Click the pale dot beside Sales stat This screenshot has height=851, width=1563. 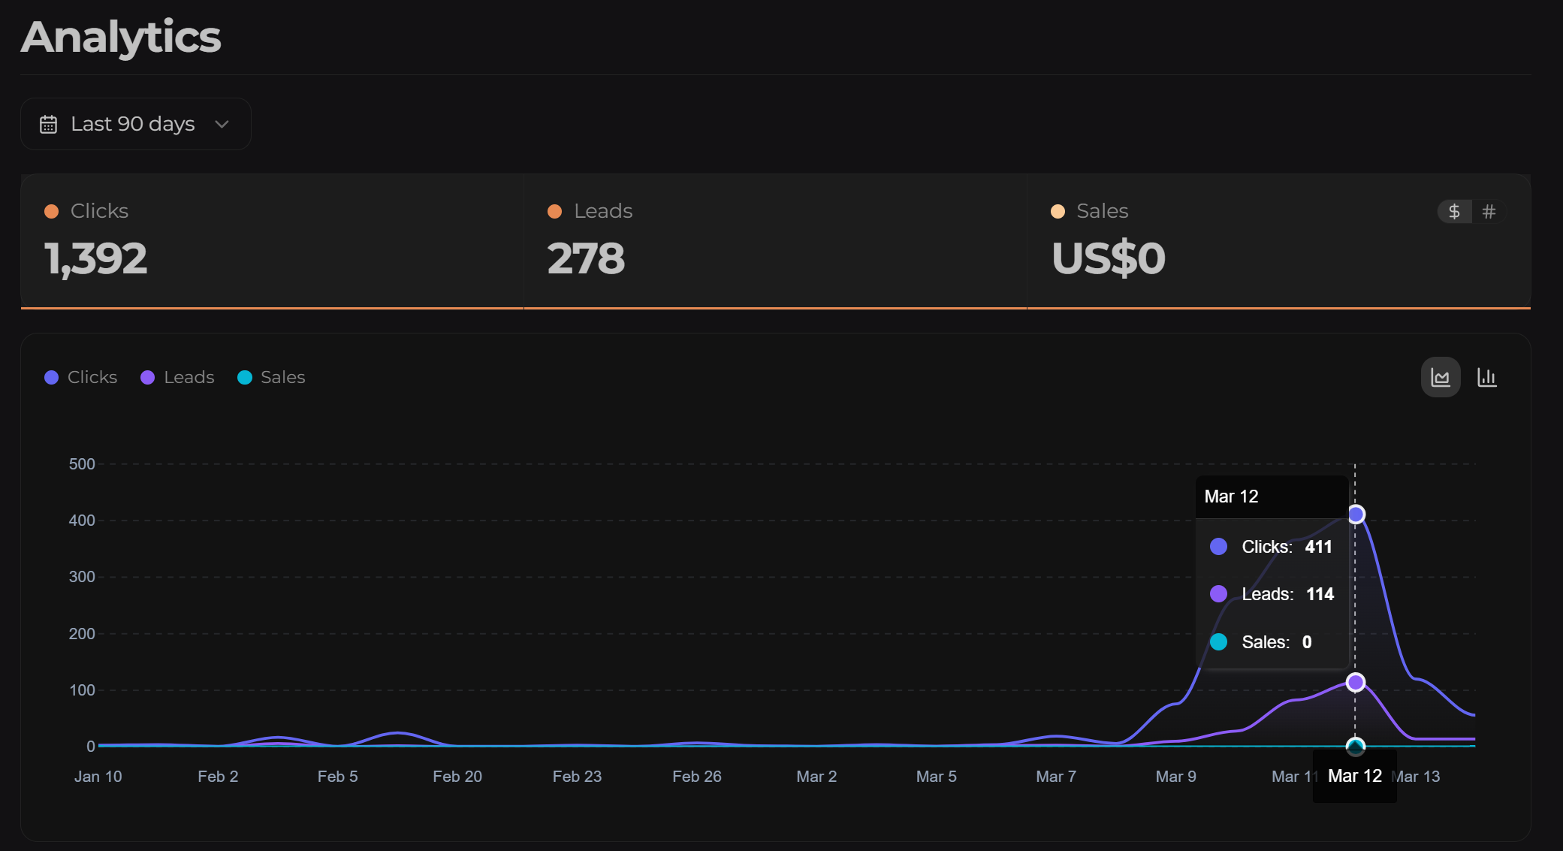pyautogui.click(x=1058, y=211)
